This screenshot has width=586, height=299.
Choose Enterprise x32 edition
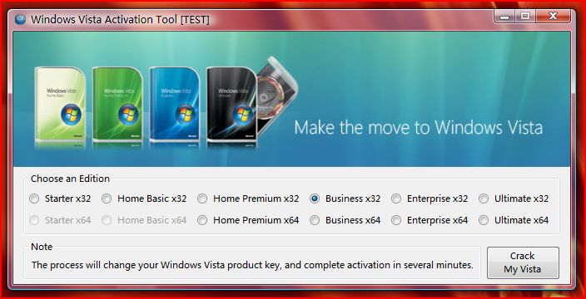430,199
